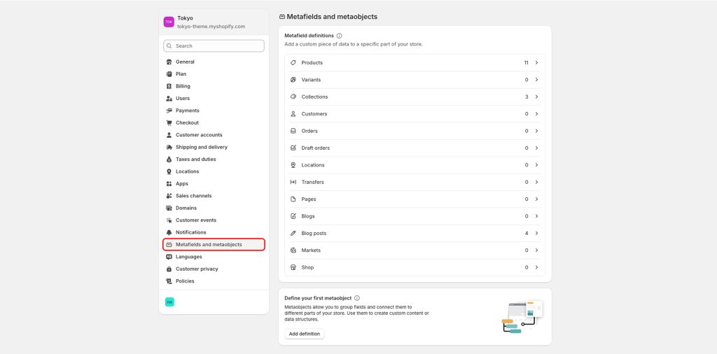Open the Customers metafield definitions row
This screenshot has height=354, width=717.
(415, 114)
